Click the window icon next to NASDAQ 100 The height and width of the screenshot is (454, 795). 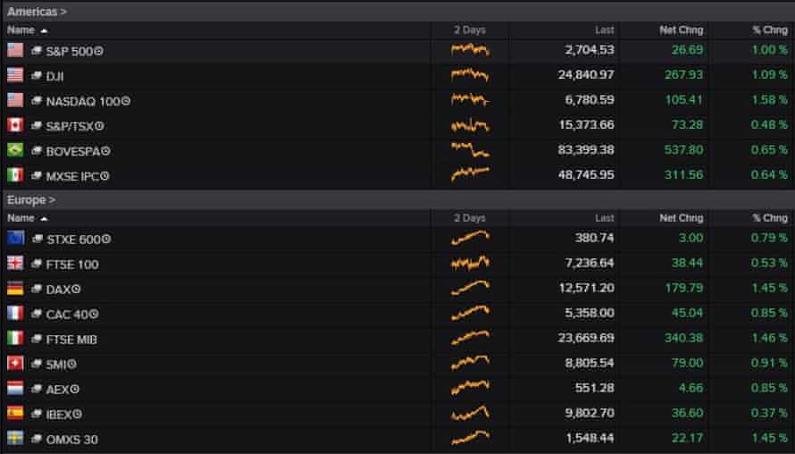point(36,100)
